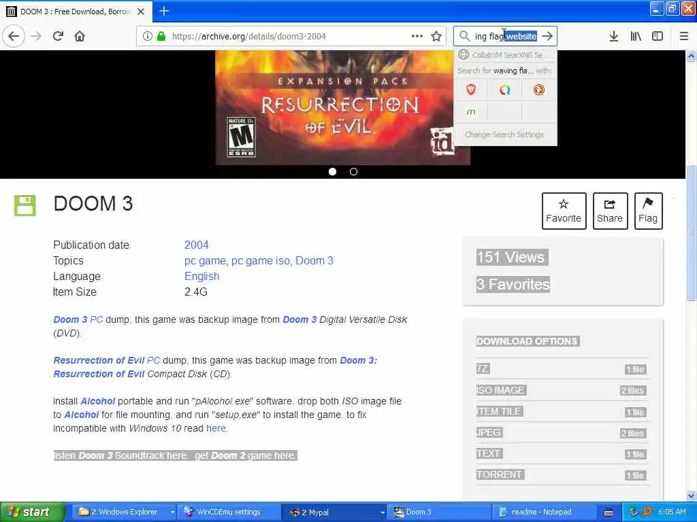Viewport: 697px width, 522px height.
Task: Click the 3 Favorites text
Action: click(513, 284)
